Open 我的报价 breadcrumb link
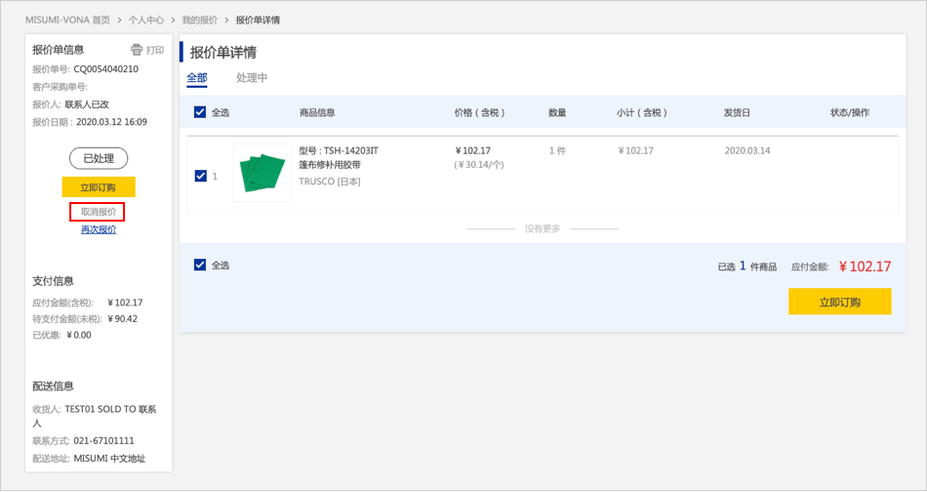This screenshot has height=492, width=927. (200, 20)
